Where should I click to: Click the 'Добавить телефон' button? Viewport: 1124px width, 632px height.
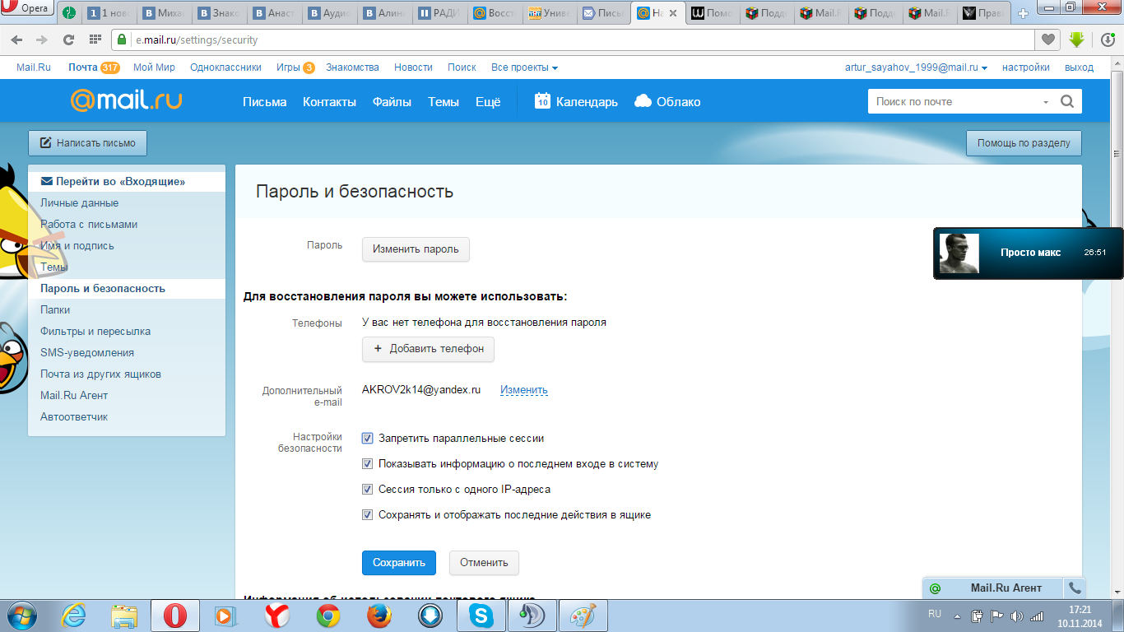[428, 349]
